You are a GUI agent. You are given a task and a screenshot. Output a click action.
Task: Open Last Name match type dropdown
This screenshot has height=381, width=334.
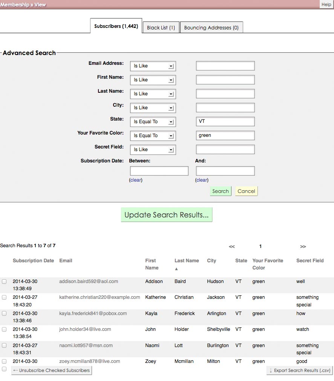(x=153, y=94)
